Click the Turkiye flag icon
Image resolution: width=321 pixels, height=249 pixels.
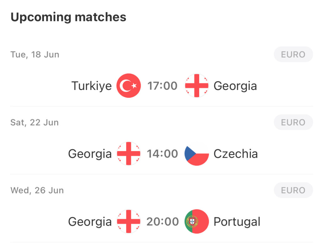point(129,86)
